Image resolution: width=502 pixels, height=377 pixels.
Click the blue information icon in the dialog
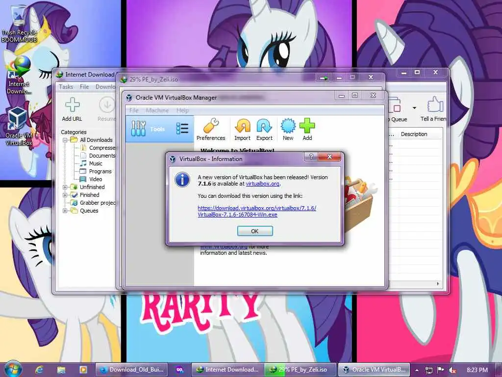[x=182, y=180]
